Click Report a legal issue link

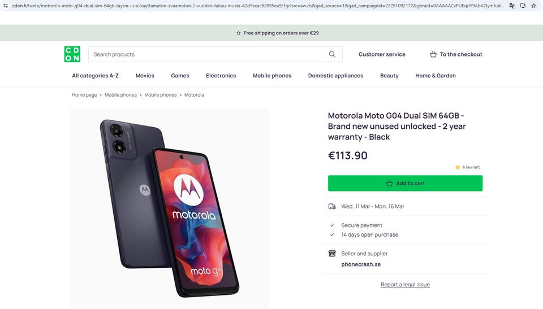[405, 285]
